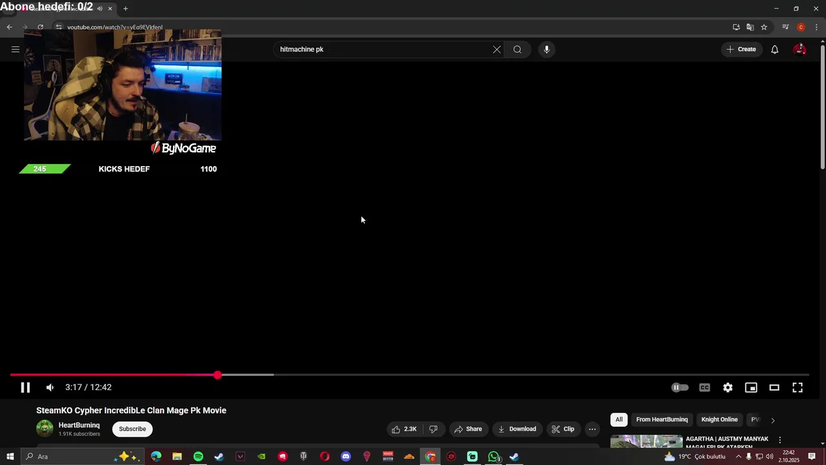Open WhatsApp from the taskbar
Viewport: 826px width, 465px height.
point(494,457)
